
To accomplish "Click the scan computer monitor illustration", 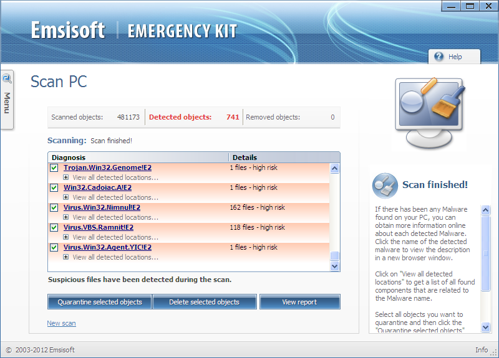I will pyautogui.click(x=430, y=113).
